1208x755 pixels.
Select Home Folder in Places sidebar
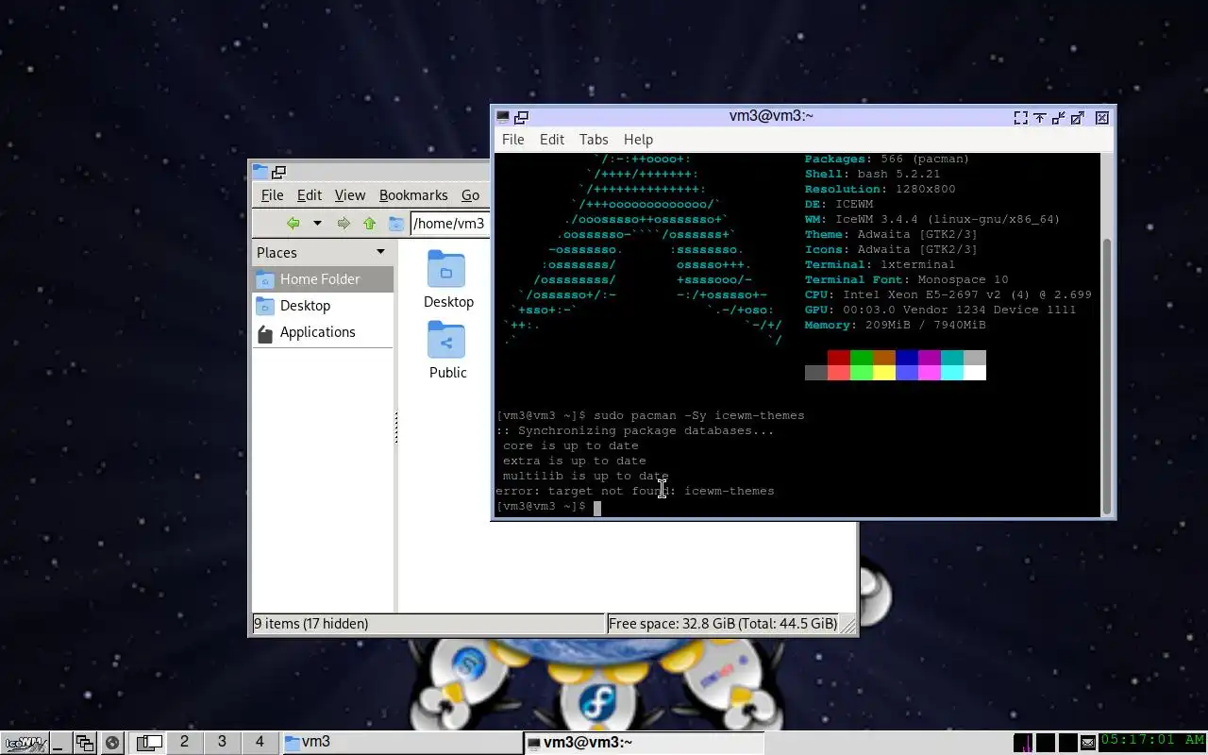click(323, 279)
